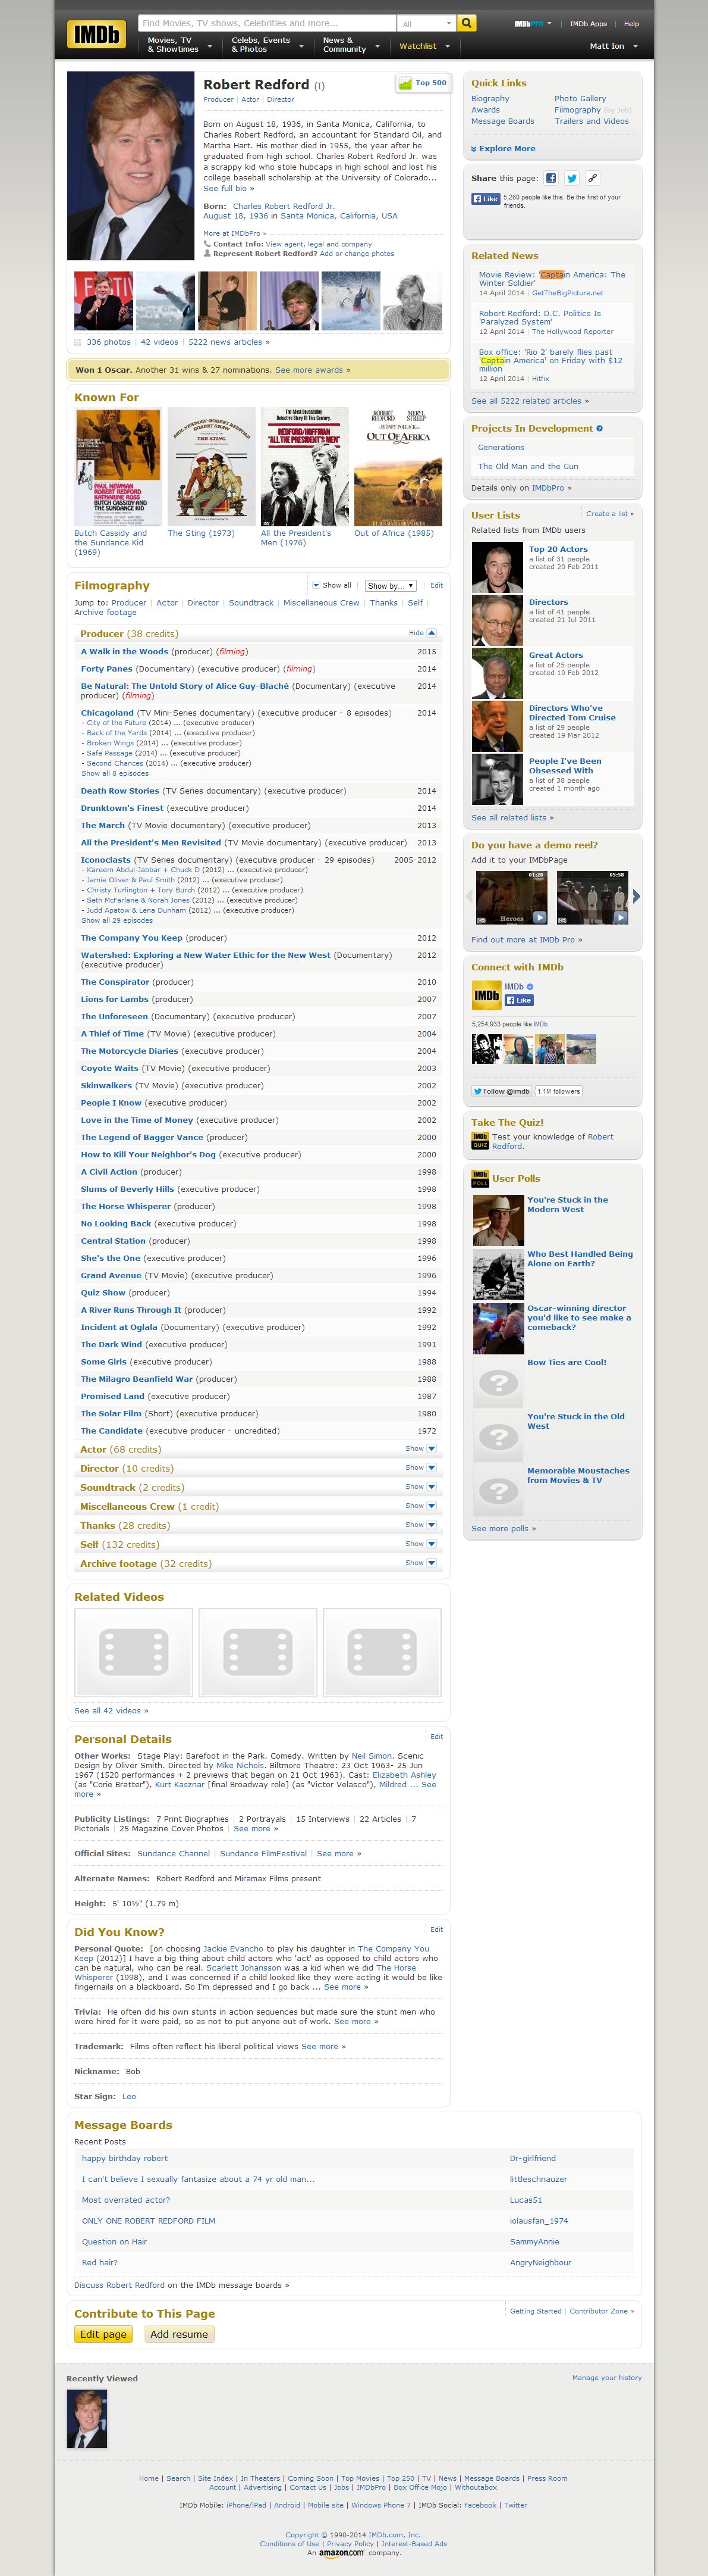
Task: Click the IMDb Poll icon beside User Polls
Action: pyautogui.click(x=480, y=1178)
